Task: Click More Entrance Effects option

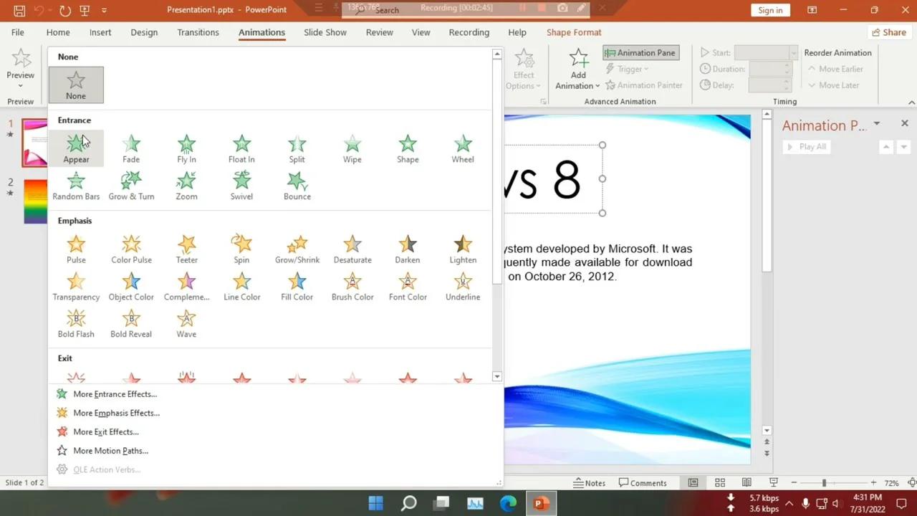Action: tap(115, 393)
